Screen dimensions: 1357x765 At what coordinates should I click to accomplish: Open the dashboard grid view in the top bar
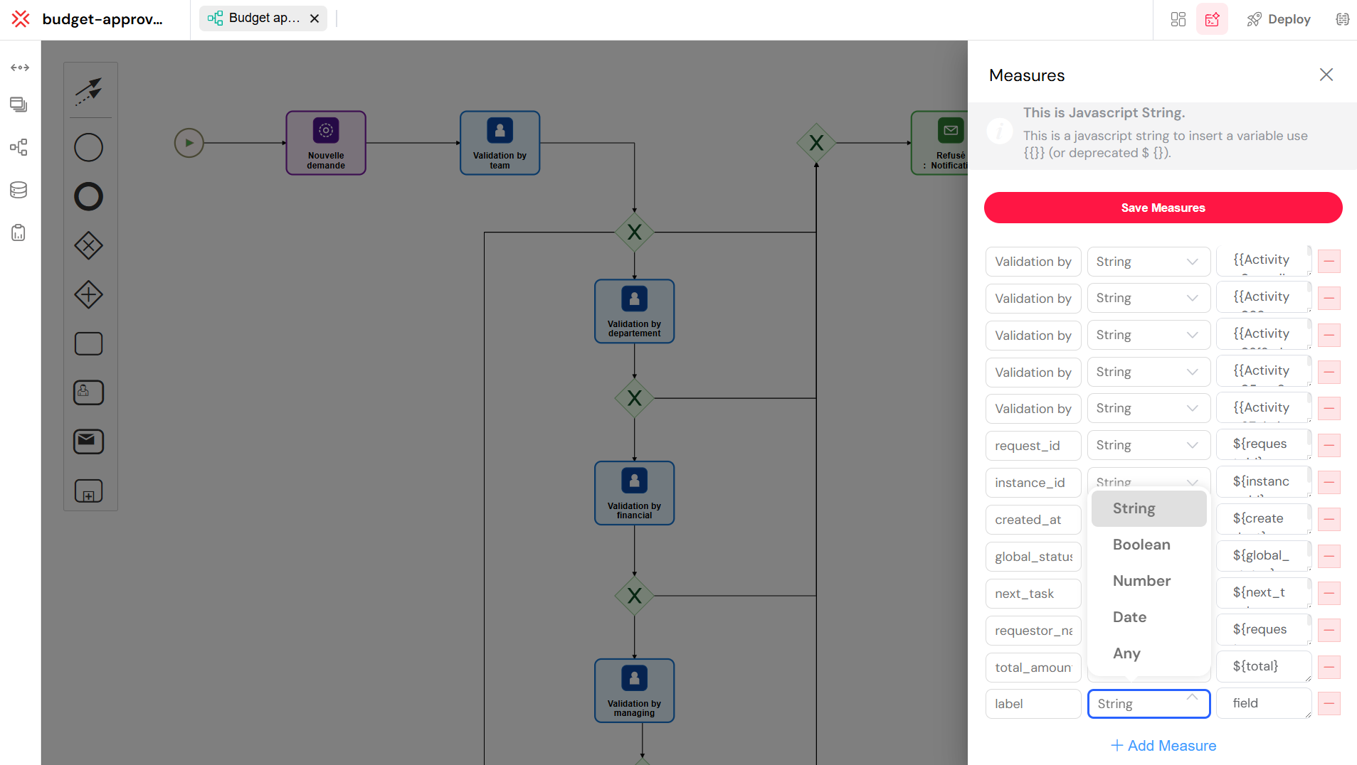coord(1177,19)
